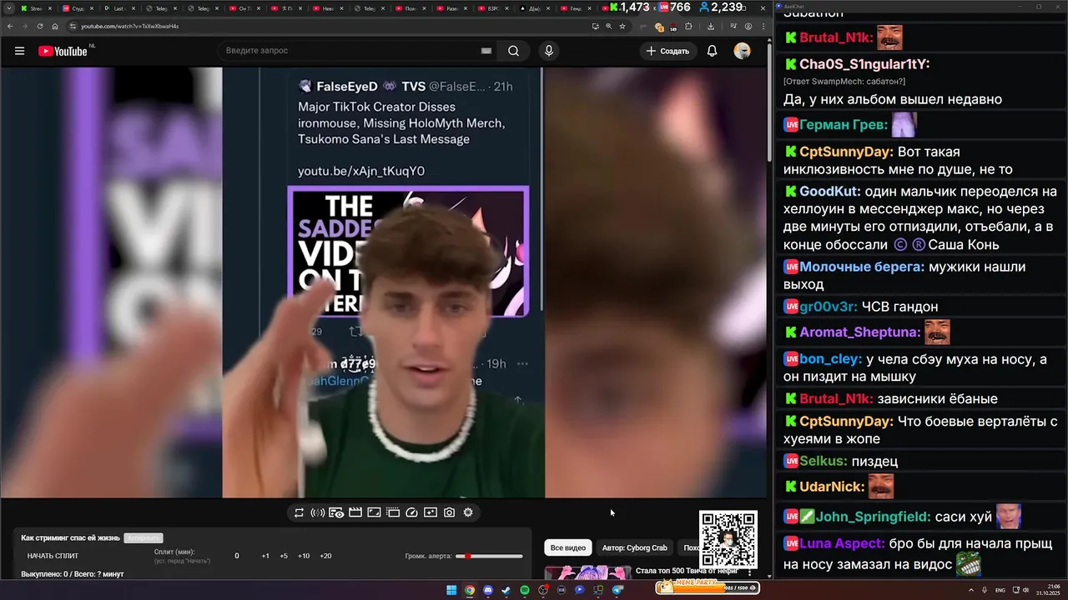Open the YouTube hamburger guide menu
This screenshot has height=600, width=1068.
(x=19, y=51)
